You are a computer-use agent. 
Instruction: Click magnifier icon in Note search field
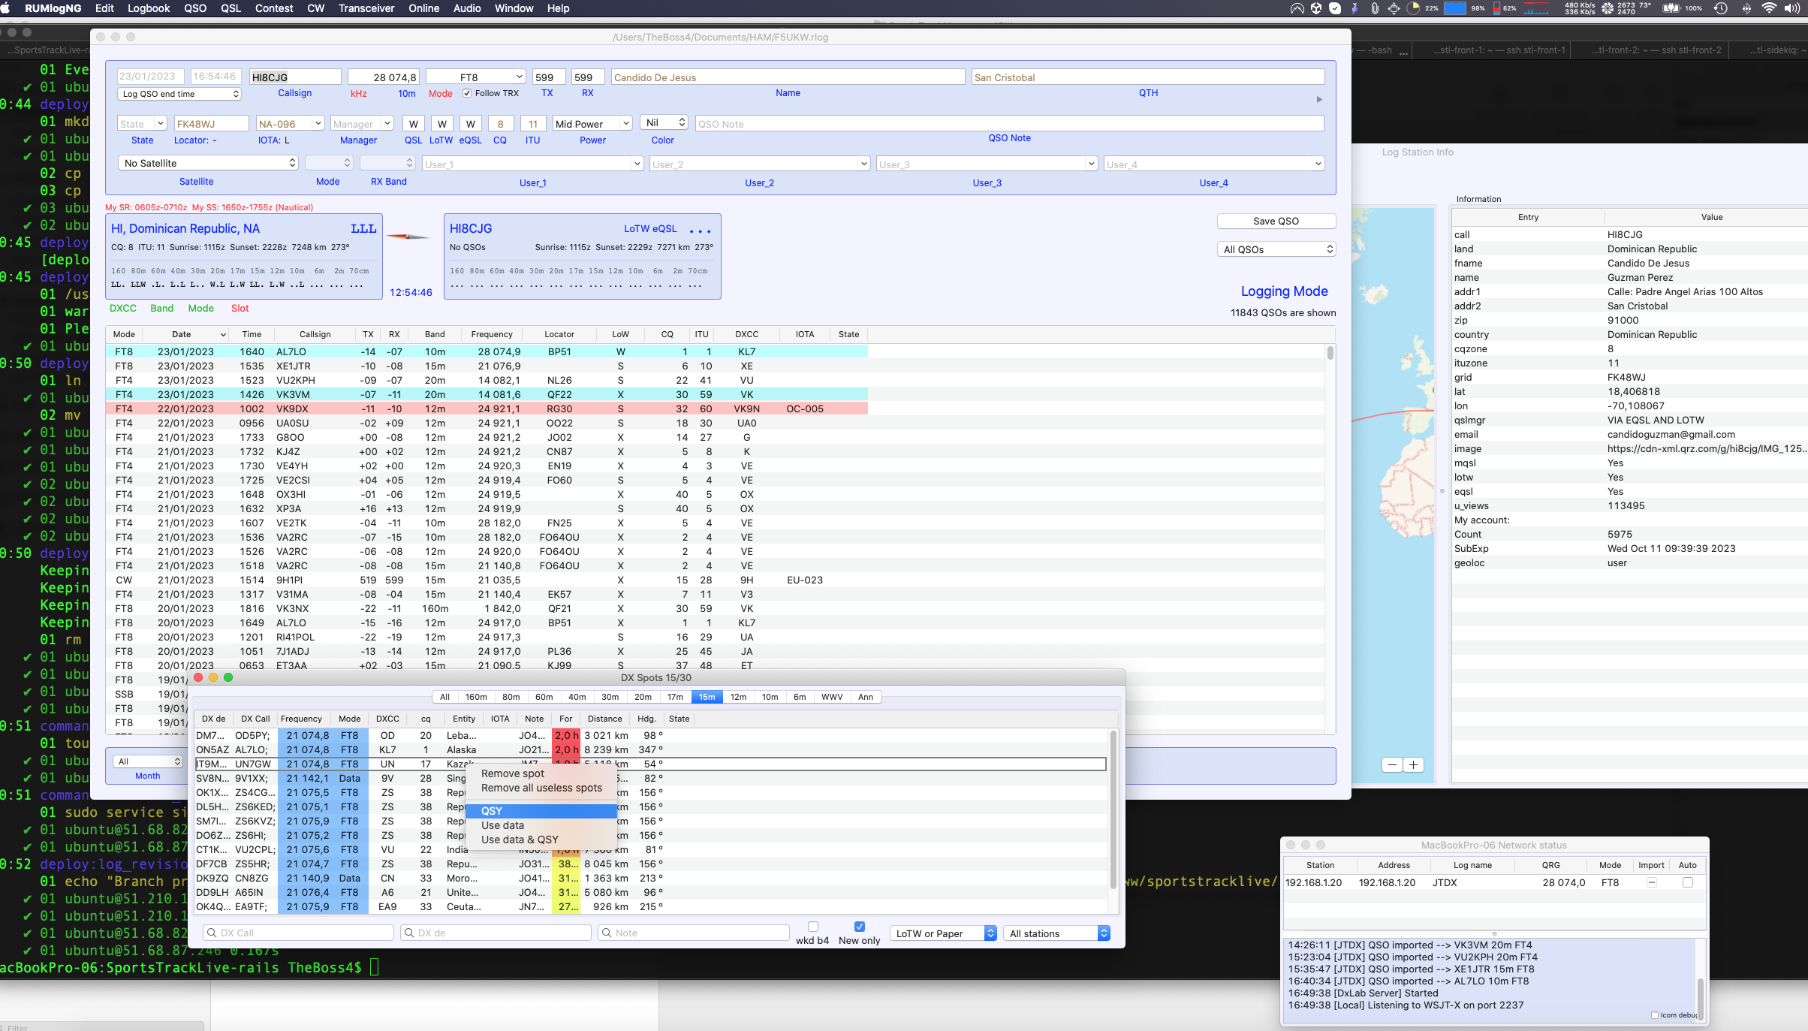[607, 933]
